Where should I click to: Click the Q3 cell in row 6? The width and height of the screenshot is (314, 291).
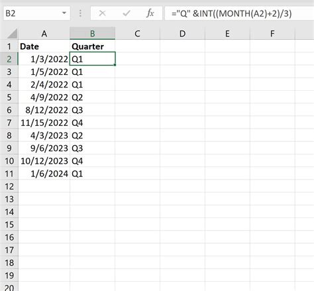click(93, 110)
